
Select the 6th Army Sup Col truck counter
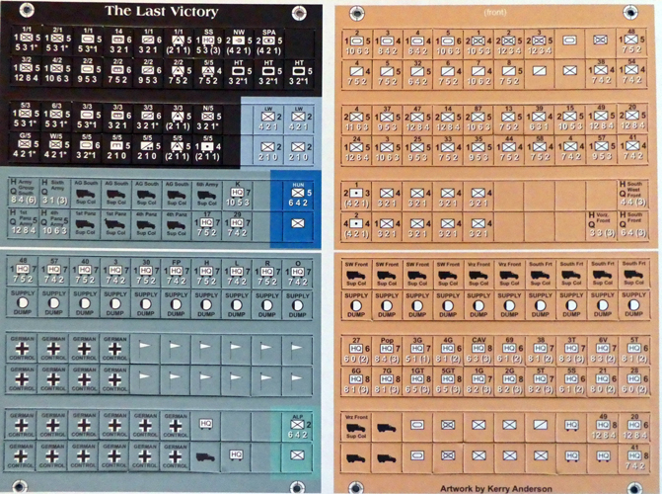tap(207, 194)
